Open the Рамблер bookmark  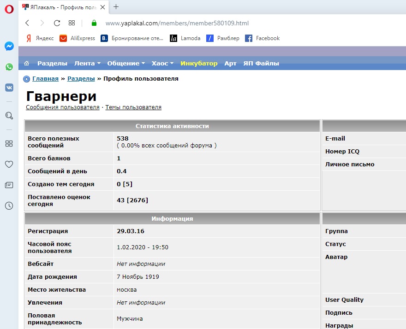click(223, 38)
